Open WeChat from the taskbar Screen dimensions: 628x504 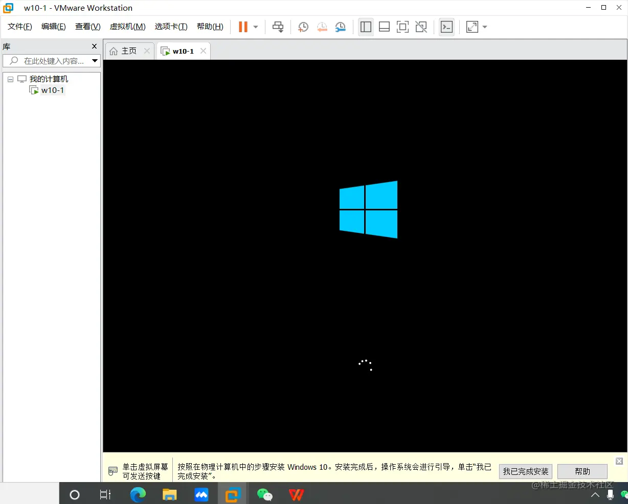pyautogui.click(x=264, y=494)
